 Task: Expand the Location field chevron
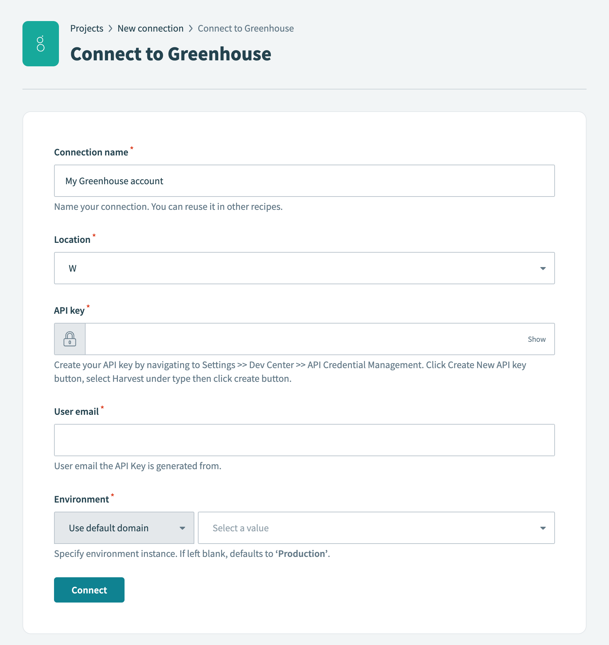coord(543,268)
